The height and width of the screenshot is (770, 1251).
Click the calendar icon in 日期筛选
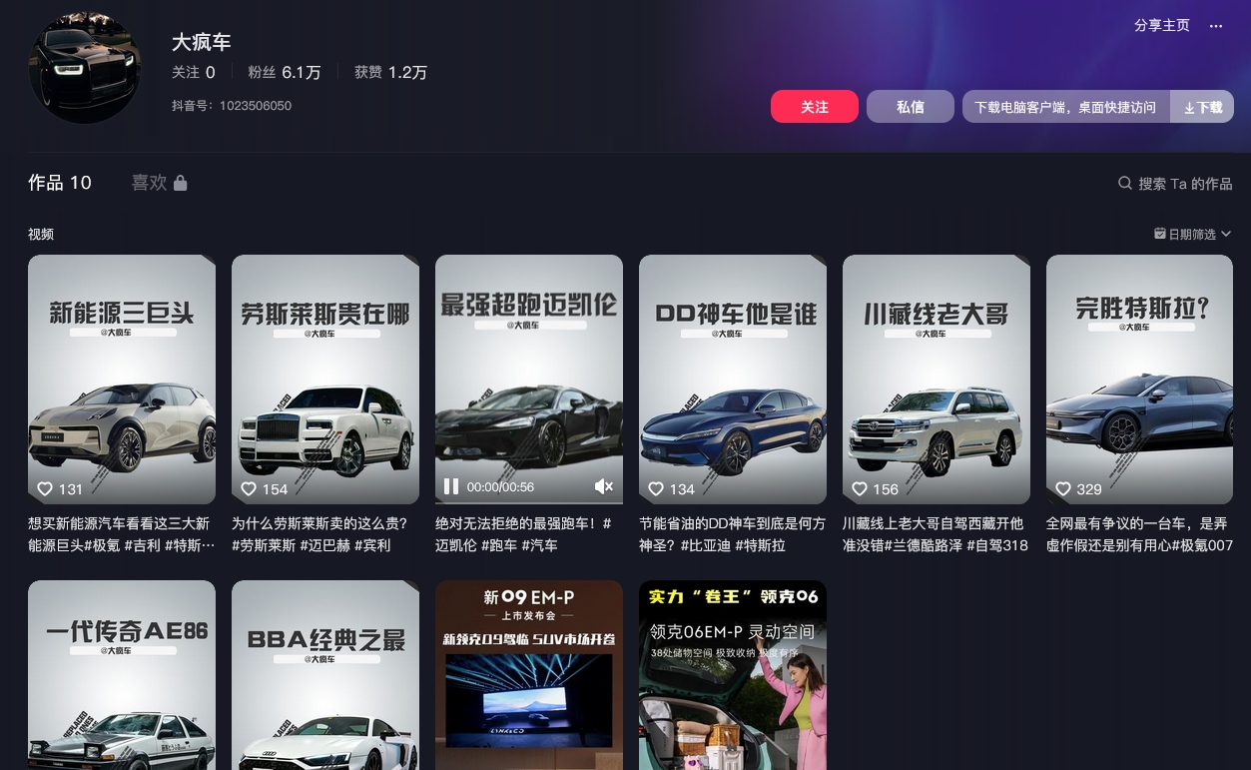click(1160, 234)
